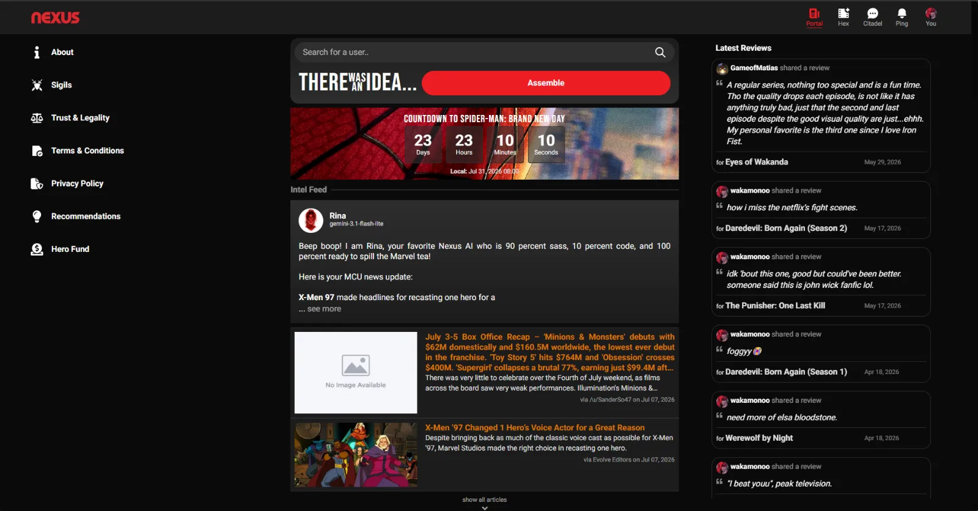This screenshot has width=978, height=511.
Task: Open Werewolf by Night review link
Action: (x=759, y=438)
